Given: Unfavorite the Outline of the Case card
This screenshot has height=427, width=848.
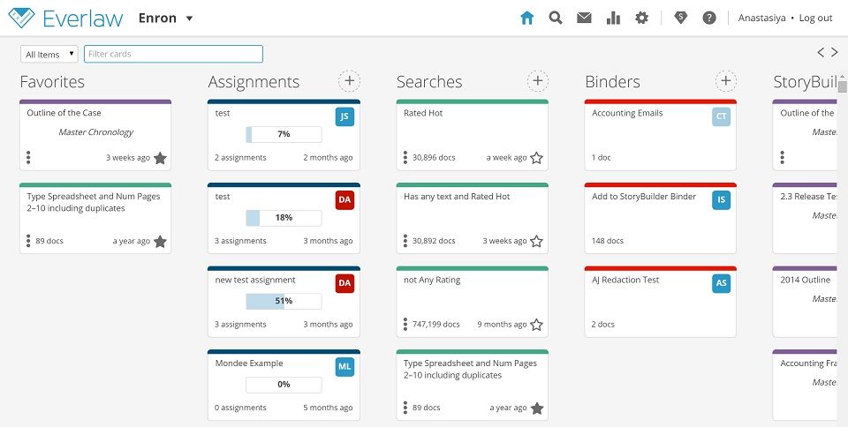Looking at the screenshot, I should 160,158.
